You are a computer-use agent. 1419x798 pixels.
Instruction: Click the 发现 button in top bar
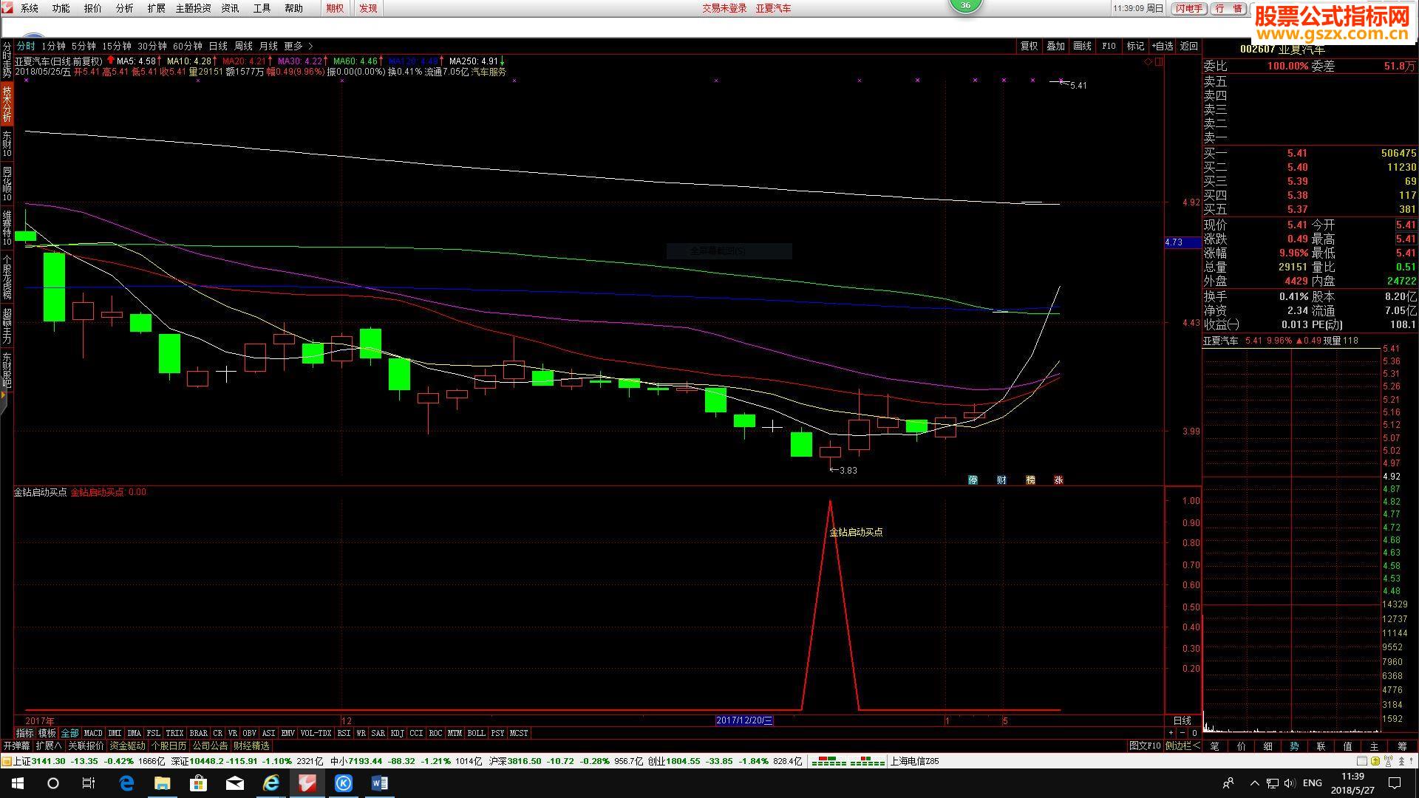coord(368,8)
